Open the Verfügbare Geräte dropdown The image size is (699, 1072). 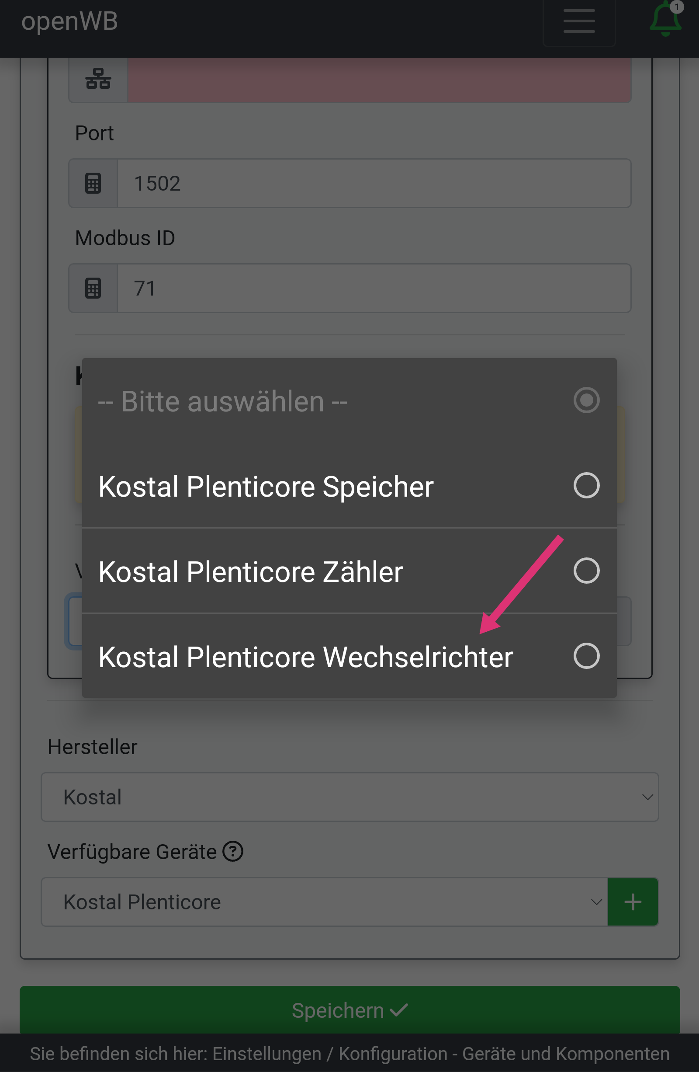(324, 902)
